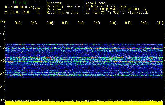Click the 0401 time marker
The height and width of the screenshot is (105, 165).
[18, 23]
